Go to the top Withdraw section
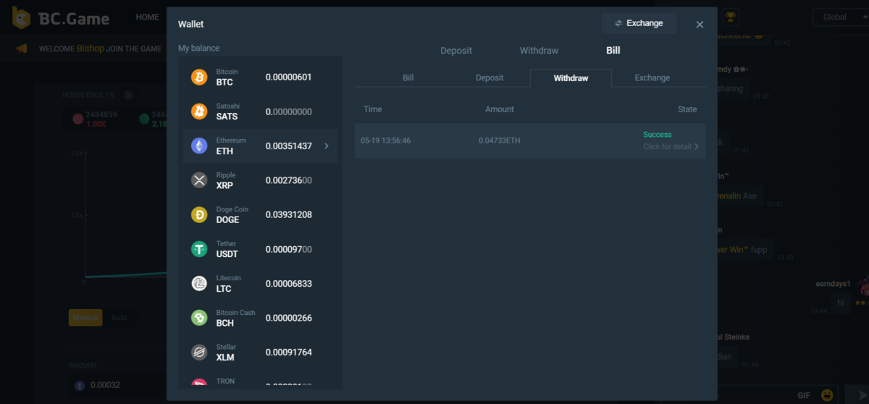869x404 pixels. pyautogui.click(x=539, y=51)
